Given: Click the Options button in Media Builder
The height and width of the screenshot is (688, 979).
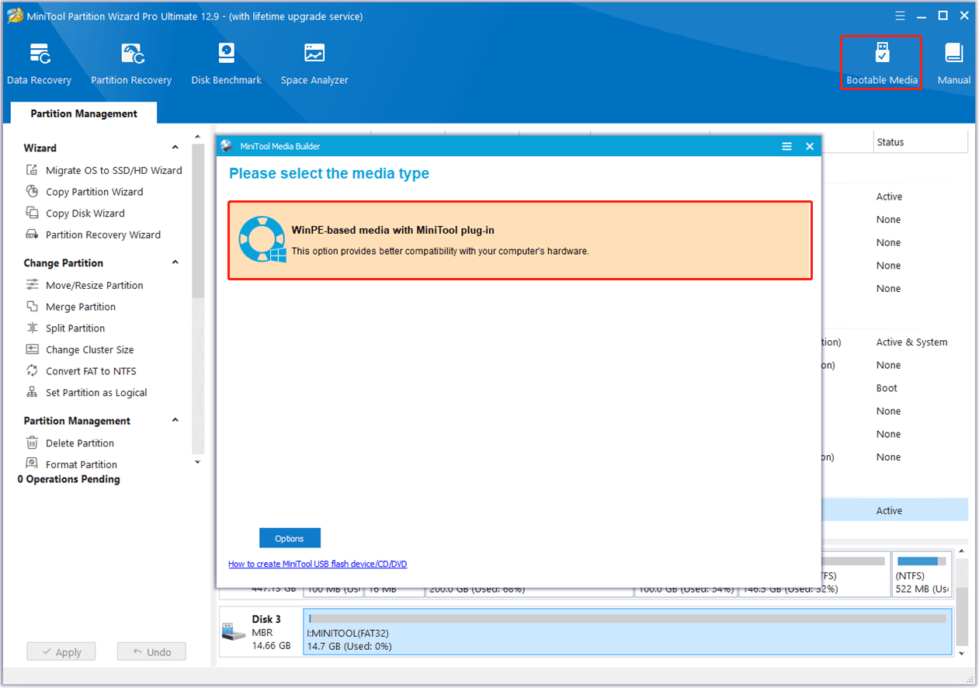Looking at the screenshot, I should 290,537.
